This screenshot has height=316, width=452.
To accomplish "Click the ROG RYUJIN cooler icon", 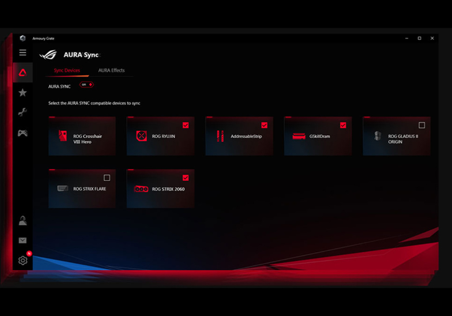I will (141, 136).
